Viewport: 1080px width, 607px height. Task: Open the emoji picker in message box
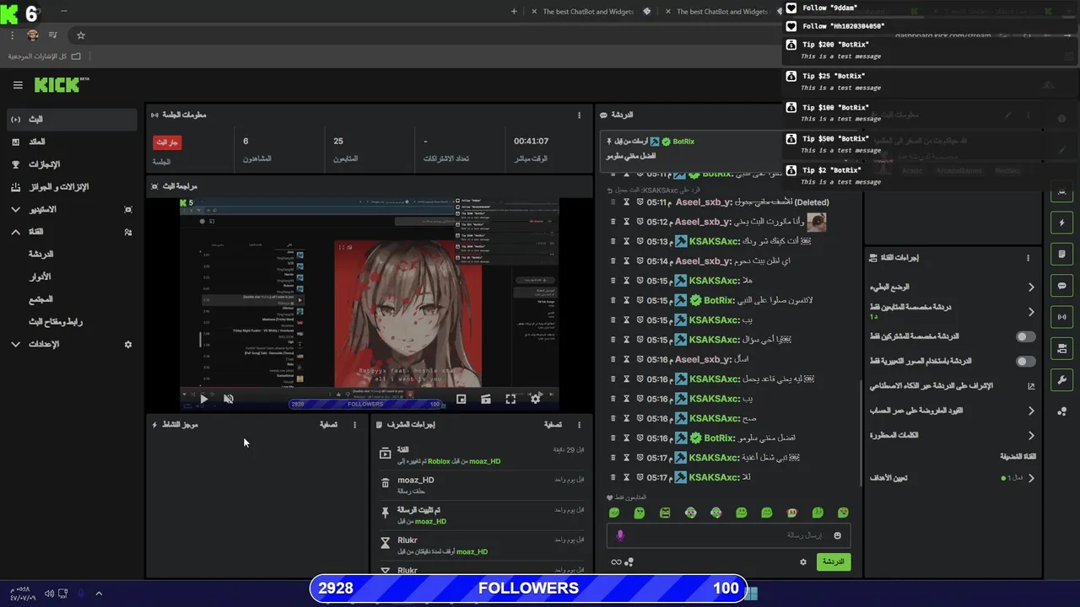pos(838,535)
